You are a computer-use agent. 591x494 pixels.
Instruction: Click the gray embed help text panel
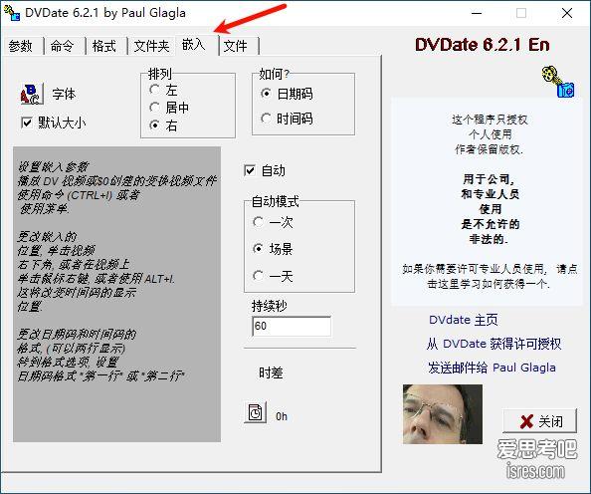(116, 295)
